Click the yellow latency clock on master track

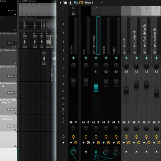(x=76, y=143)
